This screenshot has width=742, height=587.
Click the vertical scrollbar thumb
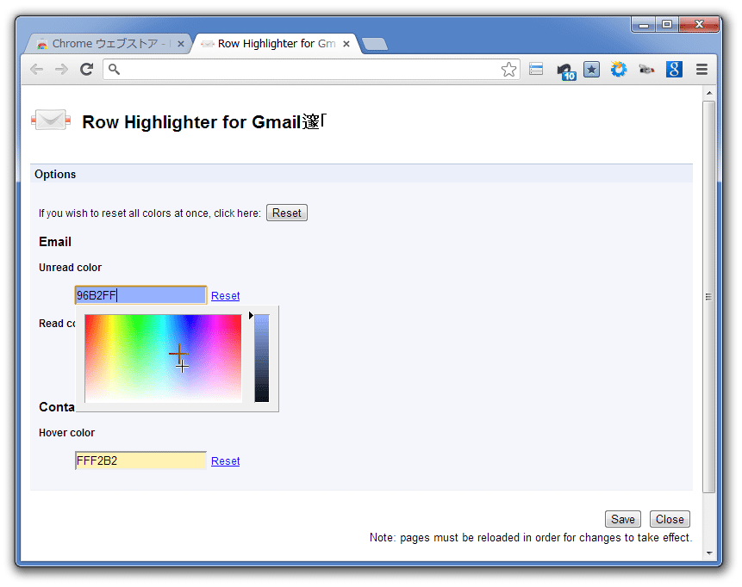pos(709,297)
